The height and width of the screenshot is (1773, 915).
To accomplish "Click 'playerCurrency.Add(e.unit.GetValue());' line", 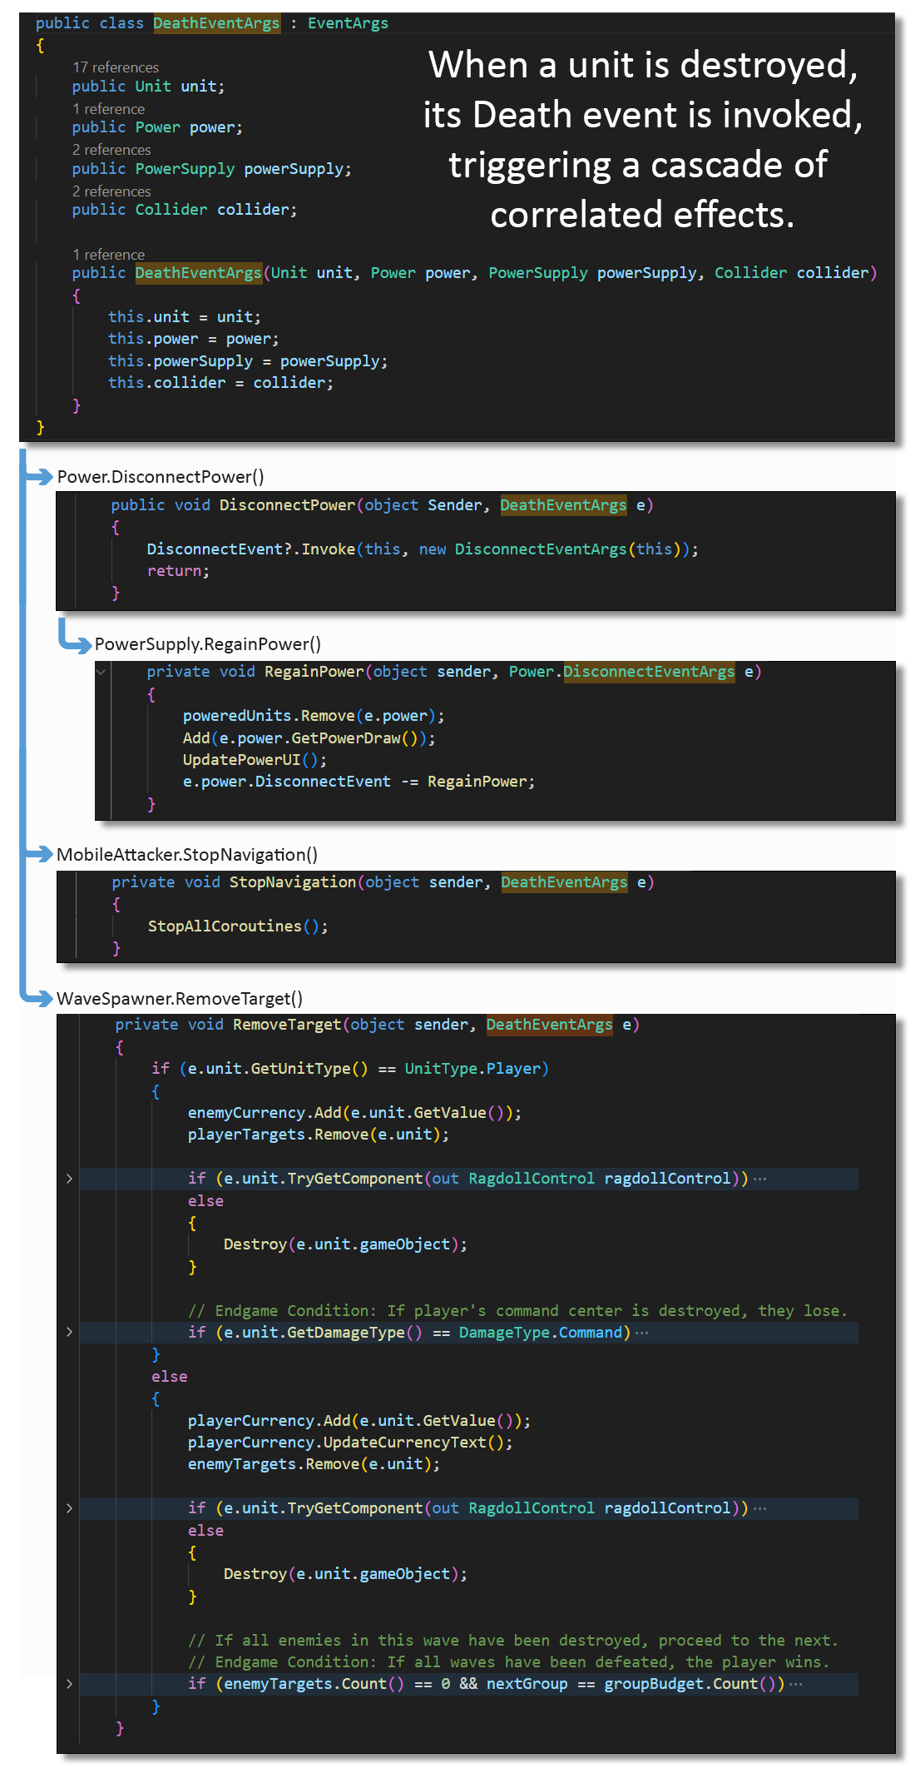I will pyautogui.click(x=359, y=1421).
